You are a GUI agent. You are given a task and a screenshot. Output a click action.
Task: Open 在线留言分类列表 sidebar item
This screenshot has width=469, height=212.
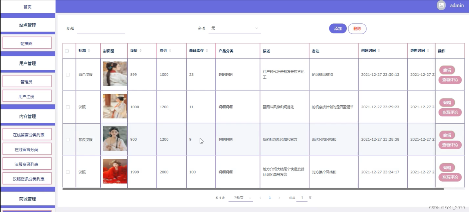(27, 135)
